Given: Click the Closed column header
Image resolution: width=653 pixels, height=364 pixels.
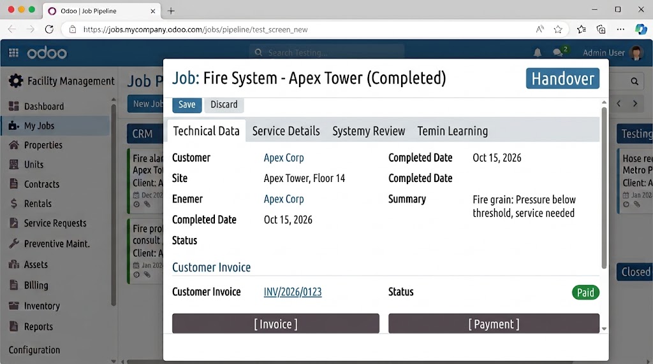Looking at the screenshot, I should [x=635, y=272].
